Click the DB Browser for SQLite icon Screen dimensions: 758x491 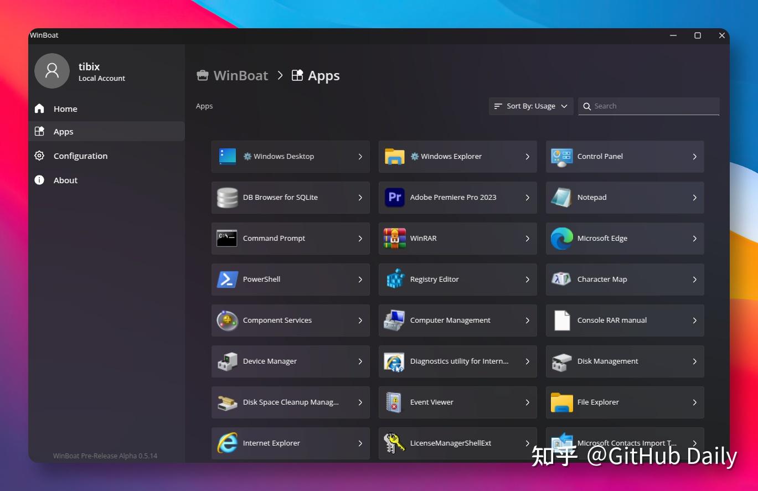tap(228, 198)
